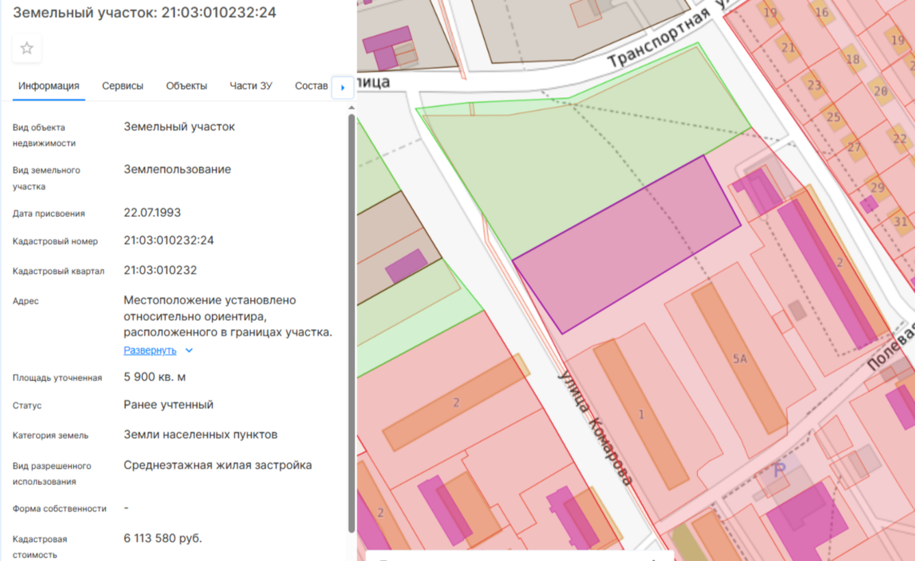The height and width of the screenshot is (561, 915).
Task: Click house number 25 on the map
Action: pos(833,117)
